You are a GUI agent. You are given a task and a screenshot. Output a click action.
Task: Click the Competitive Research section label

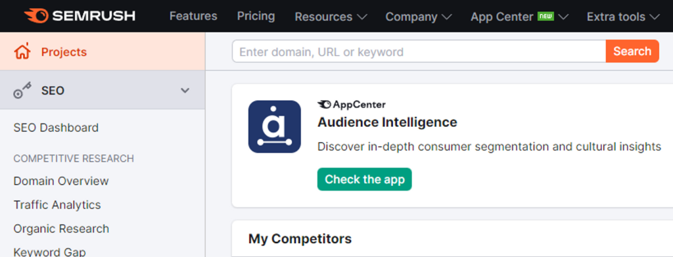(x=74, y=159)
